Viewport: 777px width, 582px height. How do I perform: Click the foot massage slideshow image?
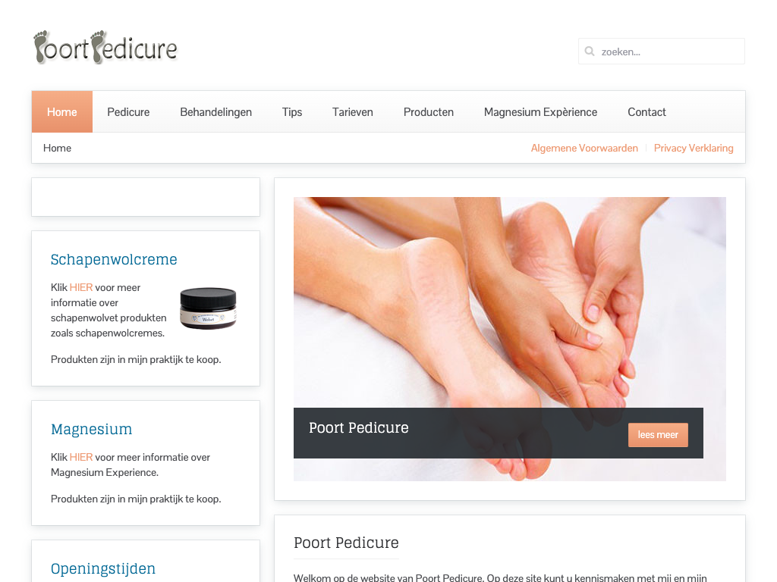(509, 302)
